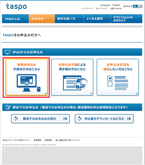Open the taspoとは menu tab
The width and height of the screenshot is (145, 165).
pos(15,19)
